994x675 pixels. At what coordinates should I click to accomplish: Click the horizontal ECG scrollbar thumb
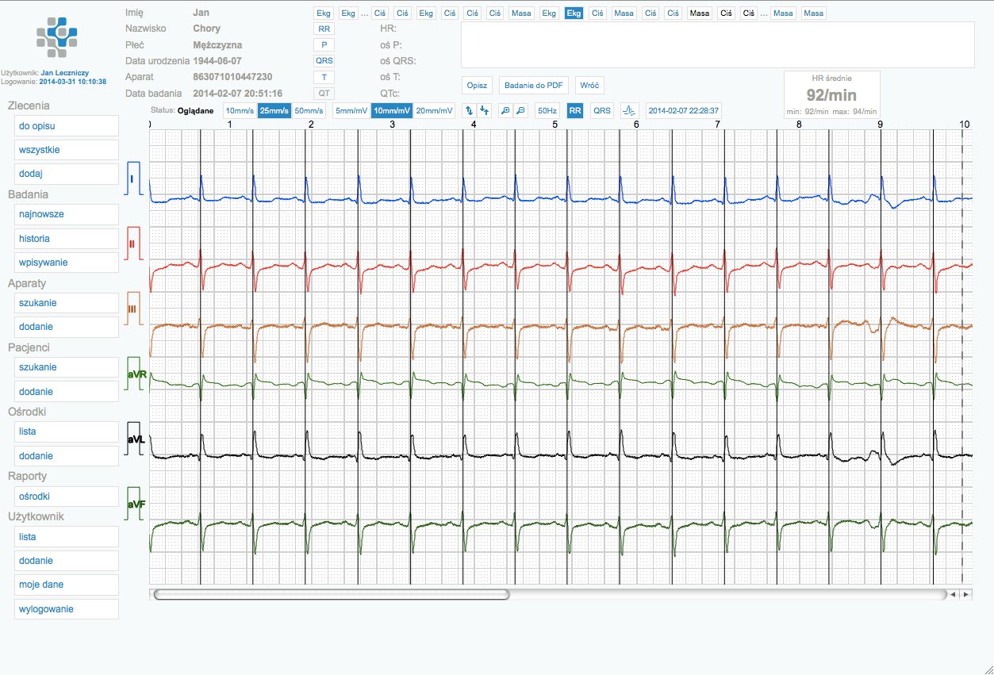tap(332, 594)
